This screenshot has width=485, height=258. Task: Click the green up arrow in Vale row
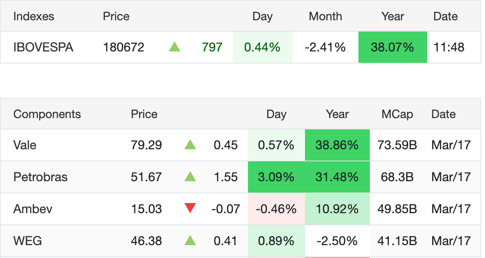(x=190, y=145)
